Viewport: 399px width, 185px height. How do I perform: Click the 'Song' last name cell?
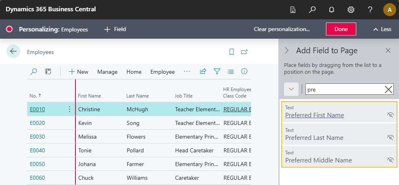coord(133,123)
